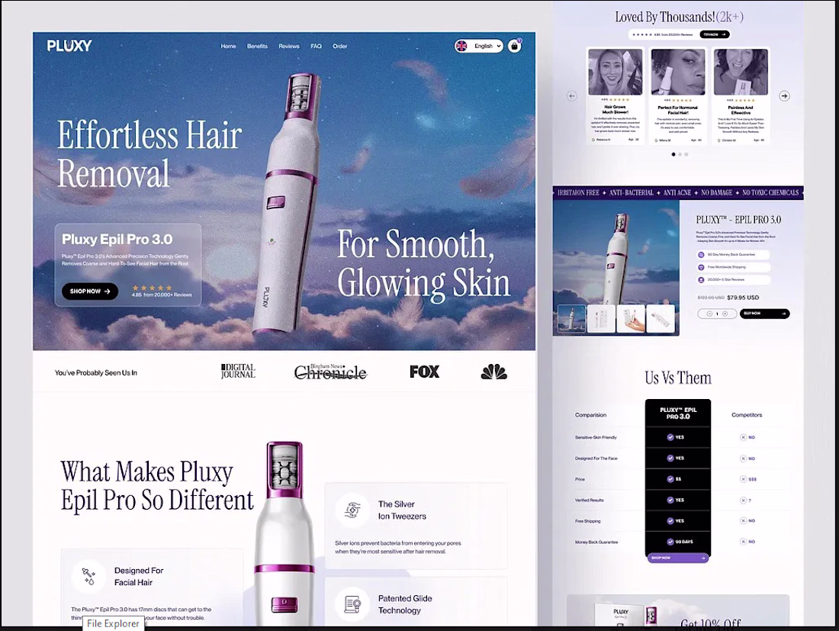Click the Sensitive-Skin Friendly competitor X mark

click(743, 437)
